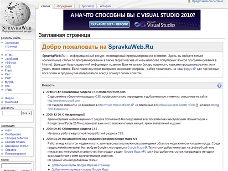228x171 pixels.
Task: Open the Perl section link
Action: 8,74
